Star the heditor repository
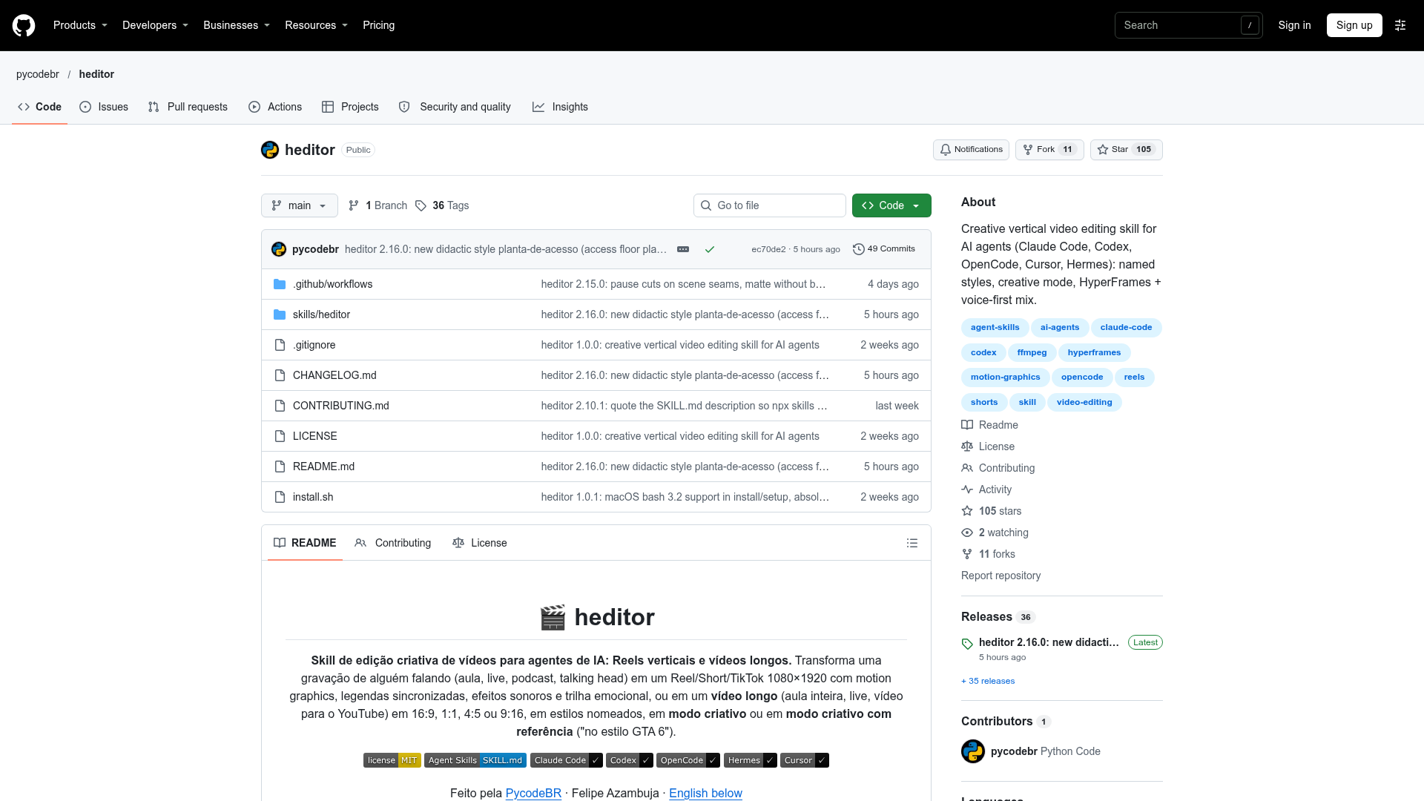 [1126, 150]
